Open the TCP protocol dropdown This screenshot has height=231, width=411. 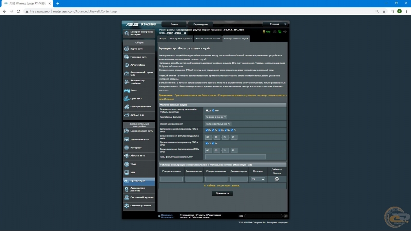tap(258, 179)
